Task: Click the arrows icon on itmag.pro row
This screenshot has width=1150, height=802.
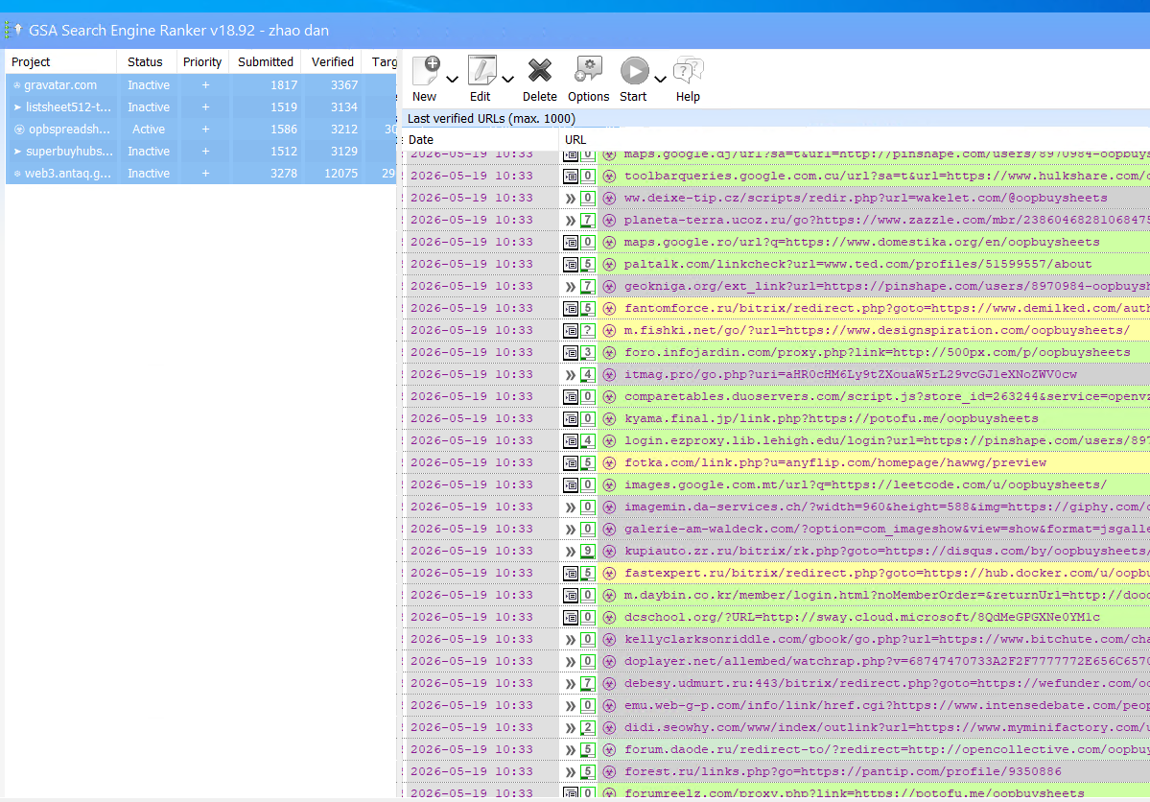Action: pyautogui.click(x=571, y=374)
